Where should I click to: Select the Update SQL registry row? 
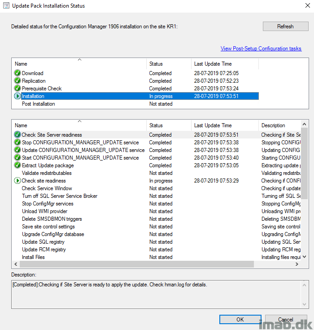tap(157, 242)
